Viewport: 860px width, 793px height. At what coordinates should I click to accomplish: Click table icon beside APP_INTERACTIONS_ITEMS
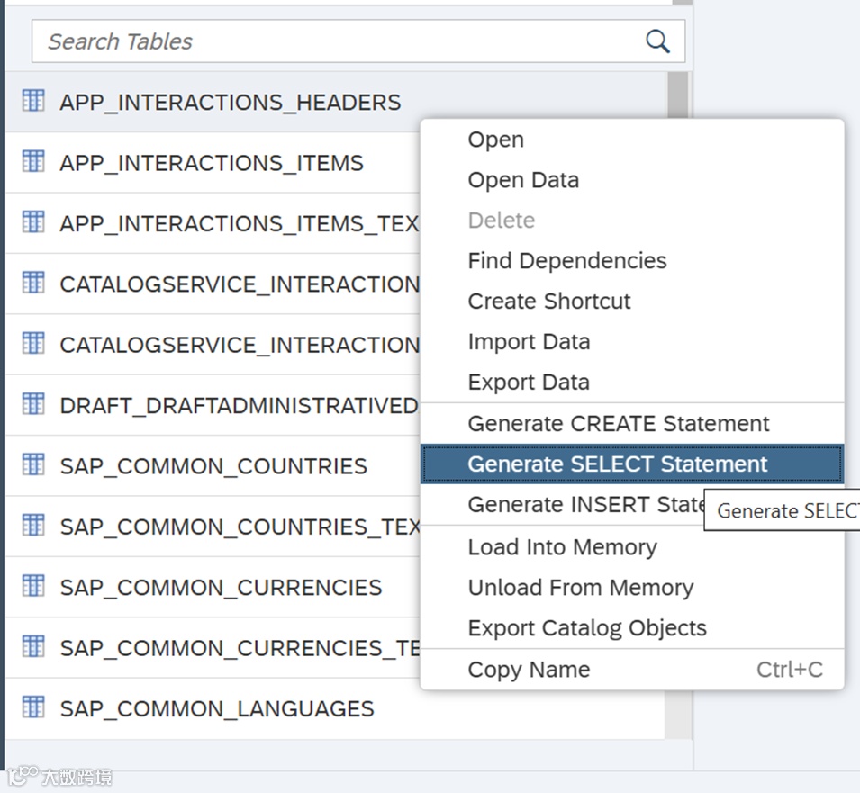(33, 162)
